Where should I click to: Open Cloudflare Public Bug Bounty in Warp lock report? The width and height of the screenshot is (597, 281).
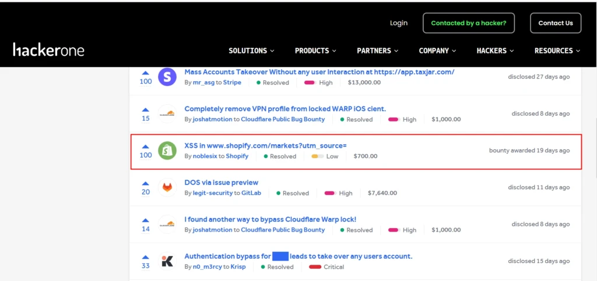[283, 230]
